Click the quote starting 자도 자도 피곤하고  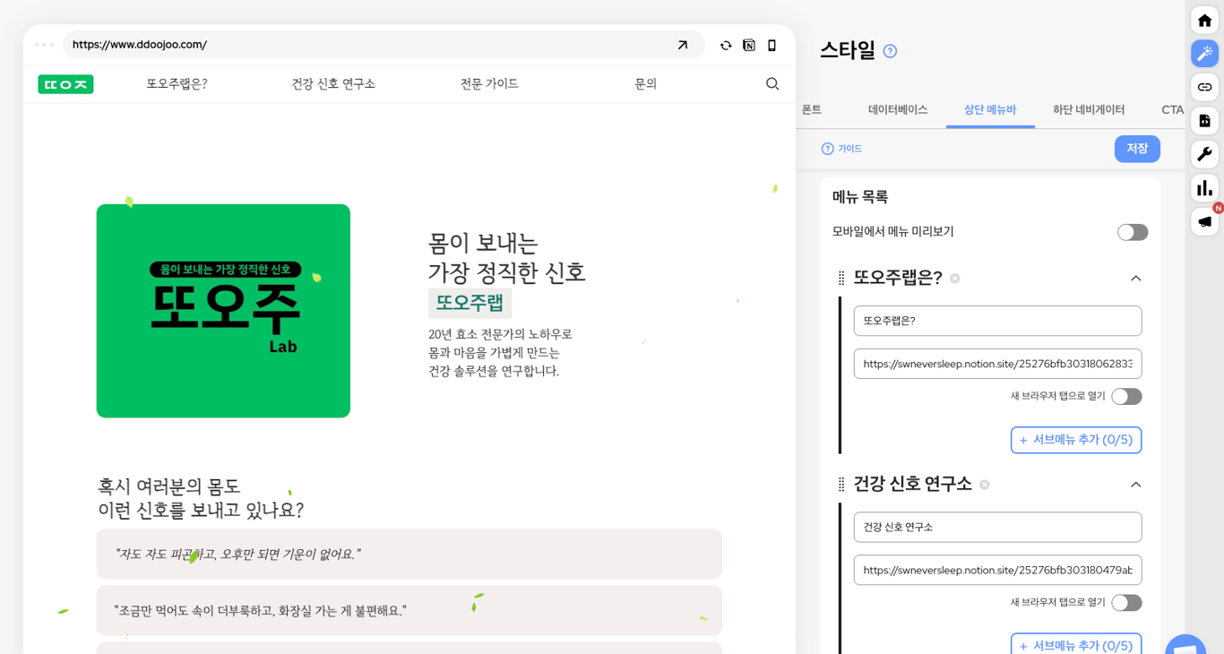pos(409,554)
